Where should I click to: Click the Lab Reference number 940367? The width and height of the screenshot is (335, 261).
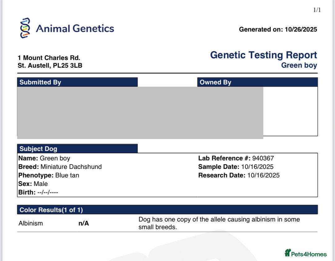click(x=263, y=158)
